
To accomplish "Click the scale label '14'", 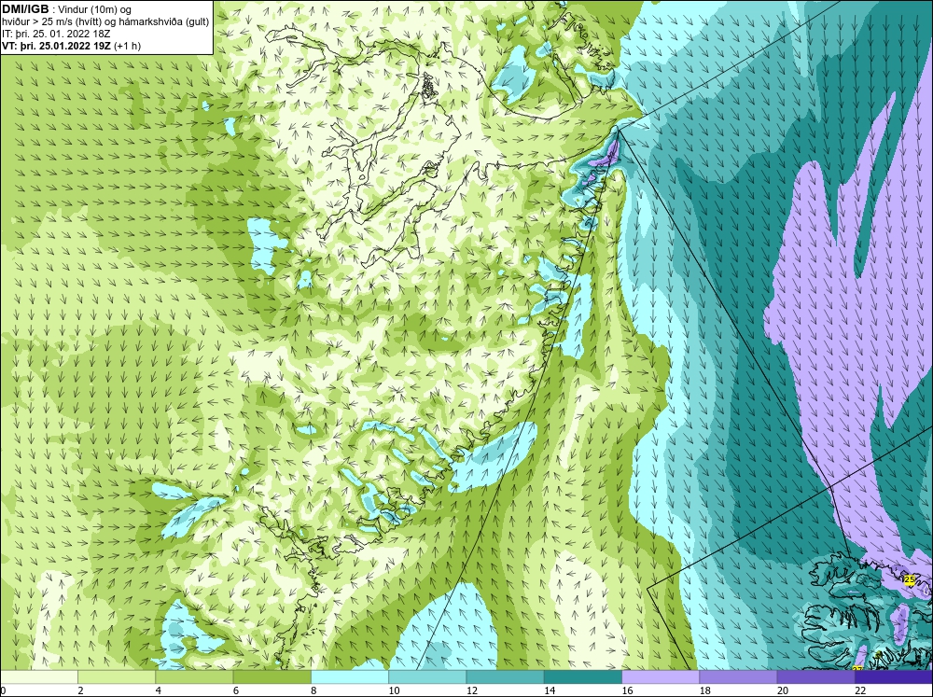I will point(550,690).
